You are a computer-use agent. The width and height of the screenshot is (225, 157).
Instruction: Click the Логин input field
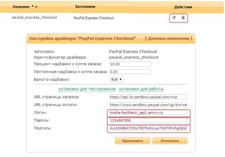148,113
